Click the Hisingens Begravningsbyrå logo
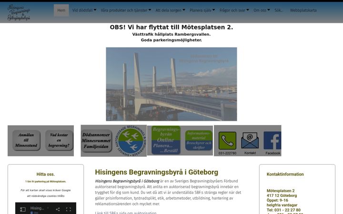The width and height of the screenshot is (343, 214). pos(19,12)
